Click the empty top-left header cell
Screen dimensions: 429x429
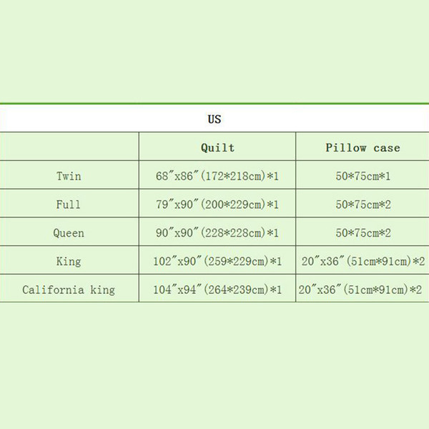pyautogui.click(x=69, y=148)
